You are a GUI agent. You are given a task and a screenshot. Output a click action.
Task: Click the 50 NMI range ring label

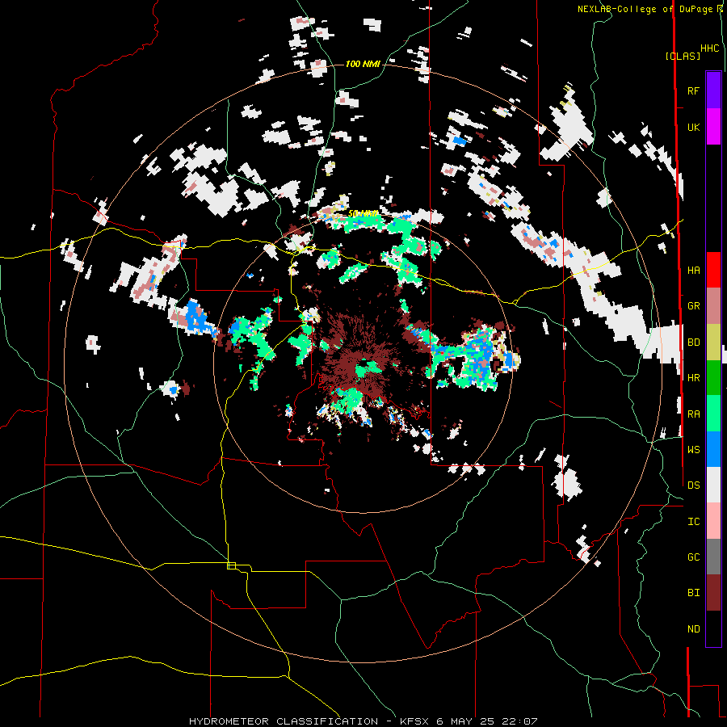click(x=363, y=214)
